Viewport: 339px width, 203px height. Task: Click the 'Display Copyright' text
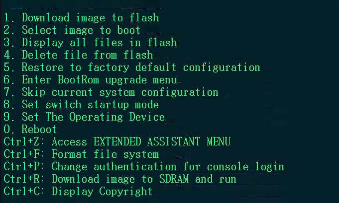click(x=102, y=192)
